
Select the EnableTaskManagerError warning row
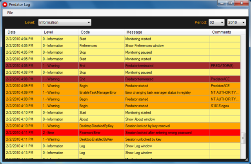pyautogui.click(x=123, y=92)
